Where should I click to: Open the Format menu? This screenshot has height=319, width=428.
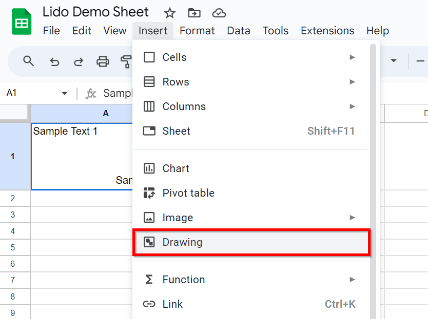pos(197,31)
